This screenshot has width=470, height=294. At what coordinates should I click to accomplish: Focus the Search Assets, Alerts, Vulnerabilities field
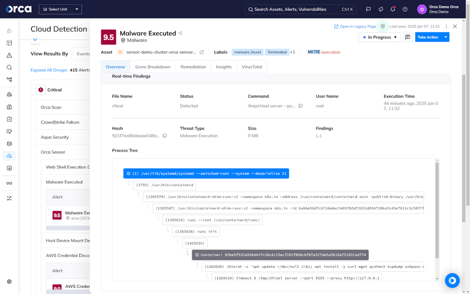[301, 9]
